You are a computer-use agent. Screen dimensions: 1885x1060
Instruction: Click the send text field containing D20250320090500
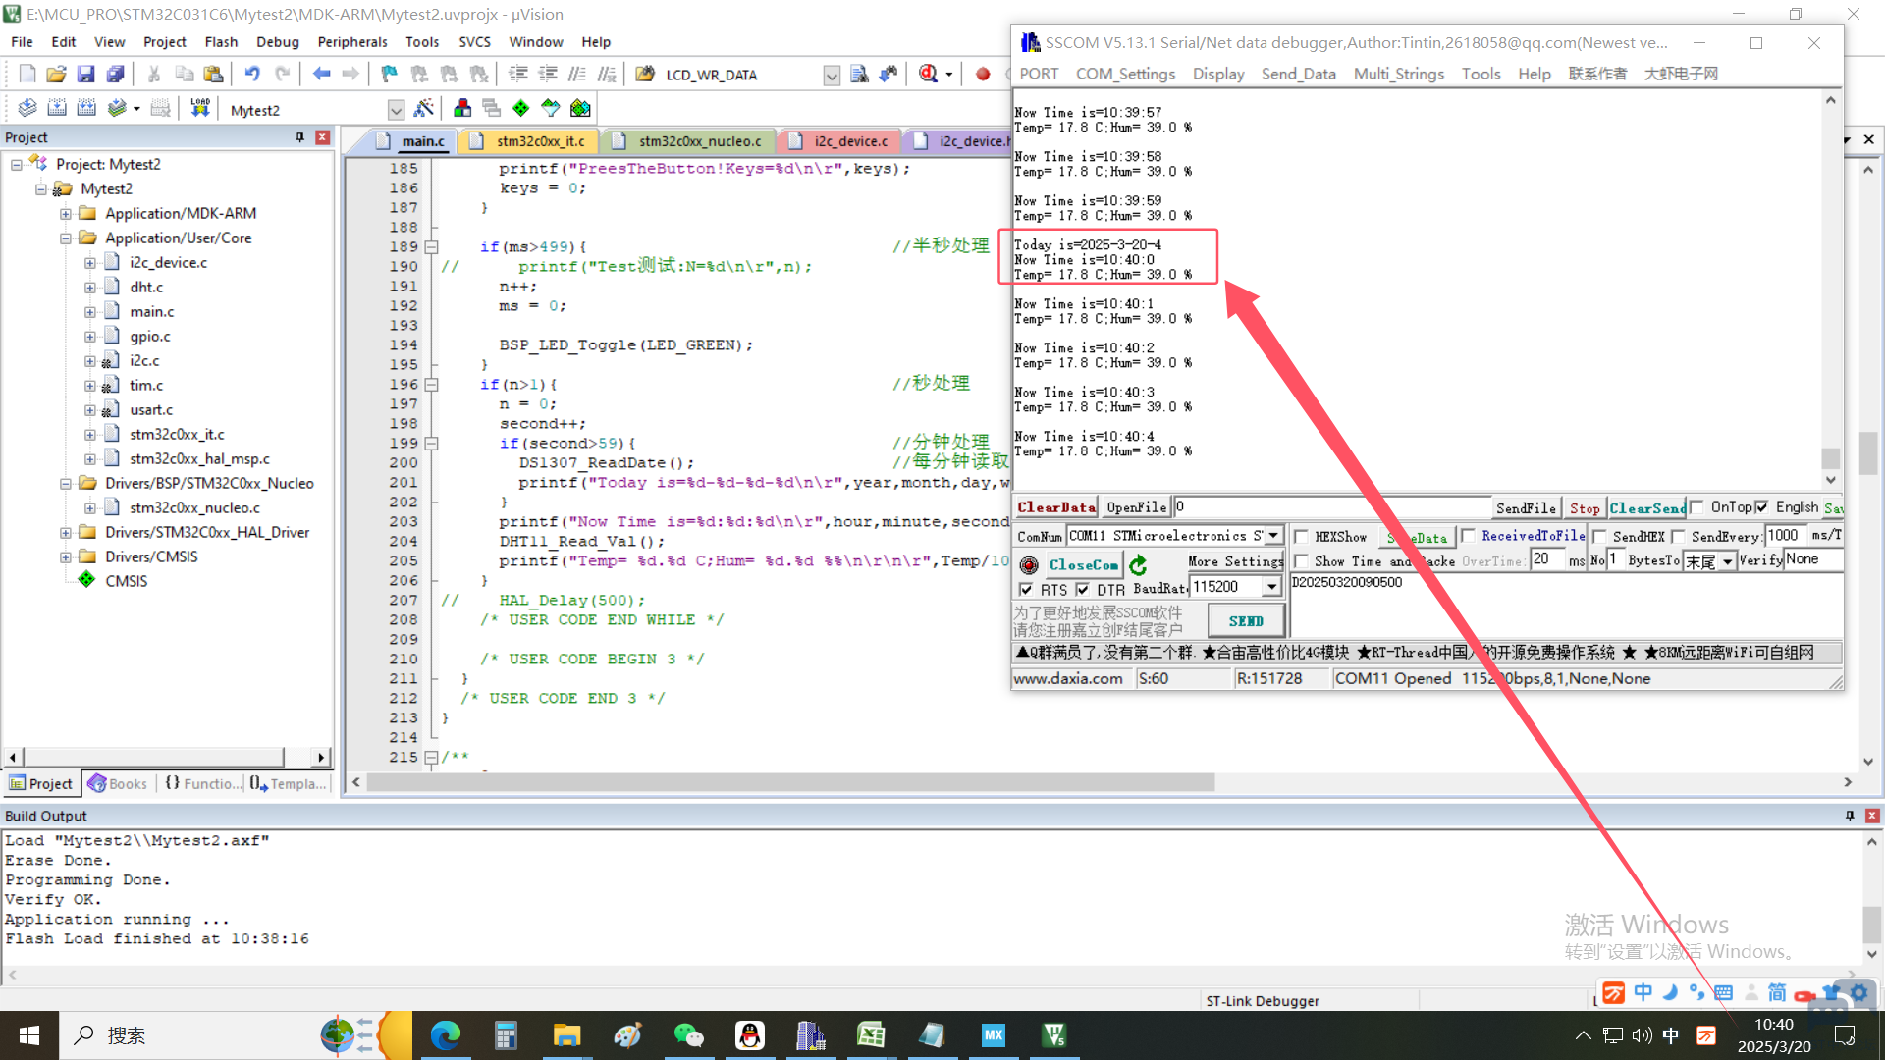pos(1565,606)
